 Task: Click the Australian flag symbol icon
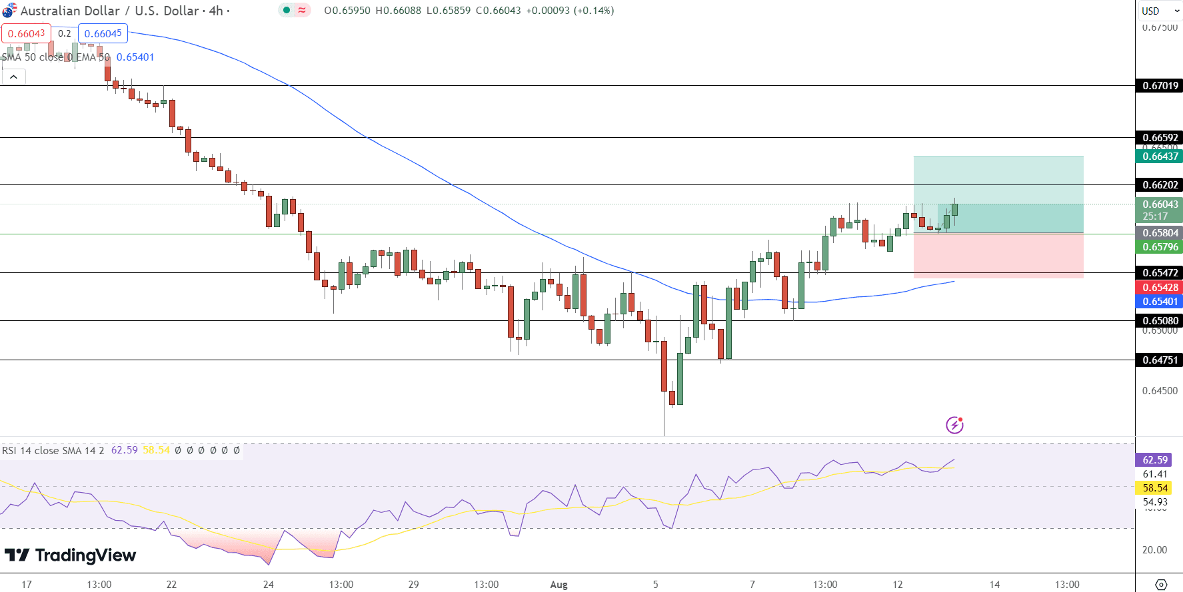pos(9,10)
